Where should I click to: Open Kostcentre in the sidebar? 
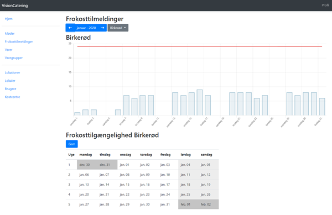pyautogui.click(x=13, y=97)
